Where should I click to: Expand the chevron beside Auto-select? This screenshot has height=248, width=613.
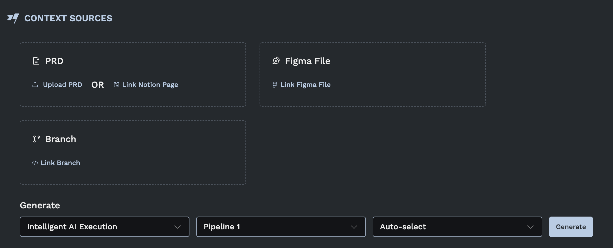coord(530,227)
